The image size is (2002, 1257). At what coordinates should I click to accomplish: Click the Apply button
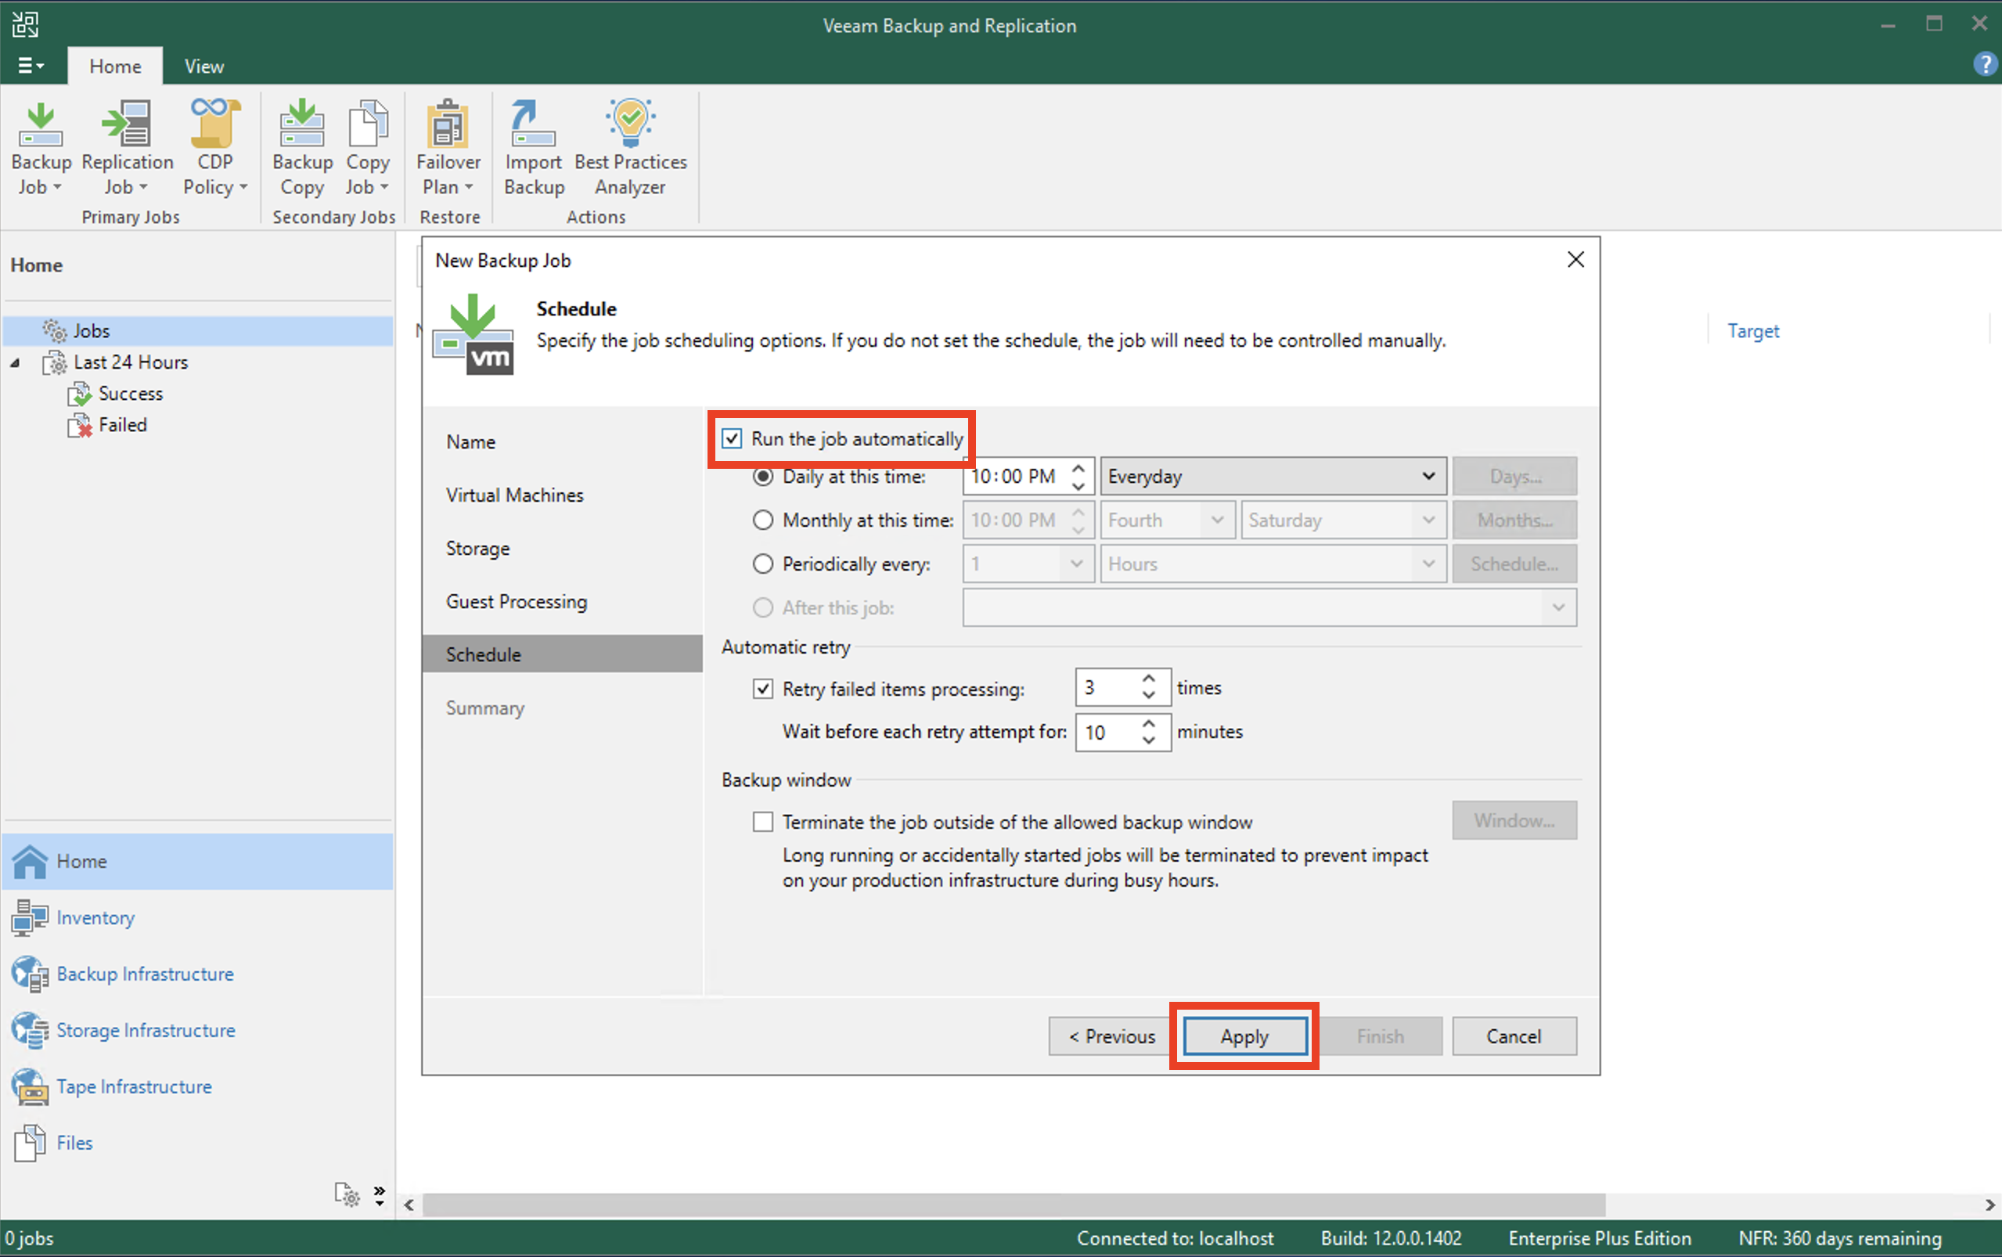tap(1245, 1037)
